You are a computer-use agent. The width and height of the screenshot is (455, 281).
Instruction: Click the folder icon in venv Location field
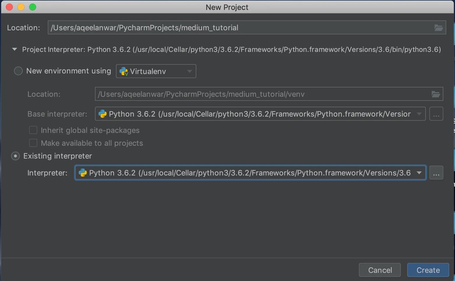pyautogui.click(x=435, y=94)
